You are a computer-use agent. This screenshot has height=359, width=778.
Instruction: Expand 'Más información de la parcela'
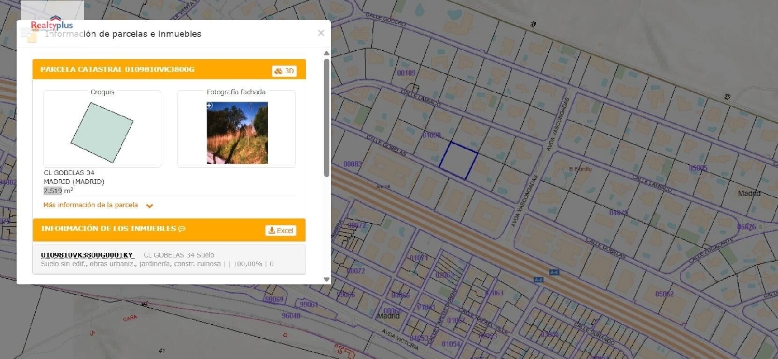[91, 205]
